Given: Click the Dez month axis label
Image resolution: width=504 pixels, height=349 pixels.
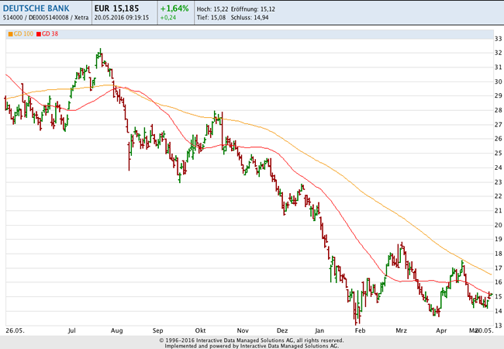Looking at the screenshot, I should (282, 330).
